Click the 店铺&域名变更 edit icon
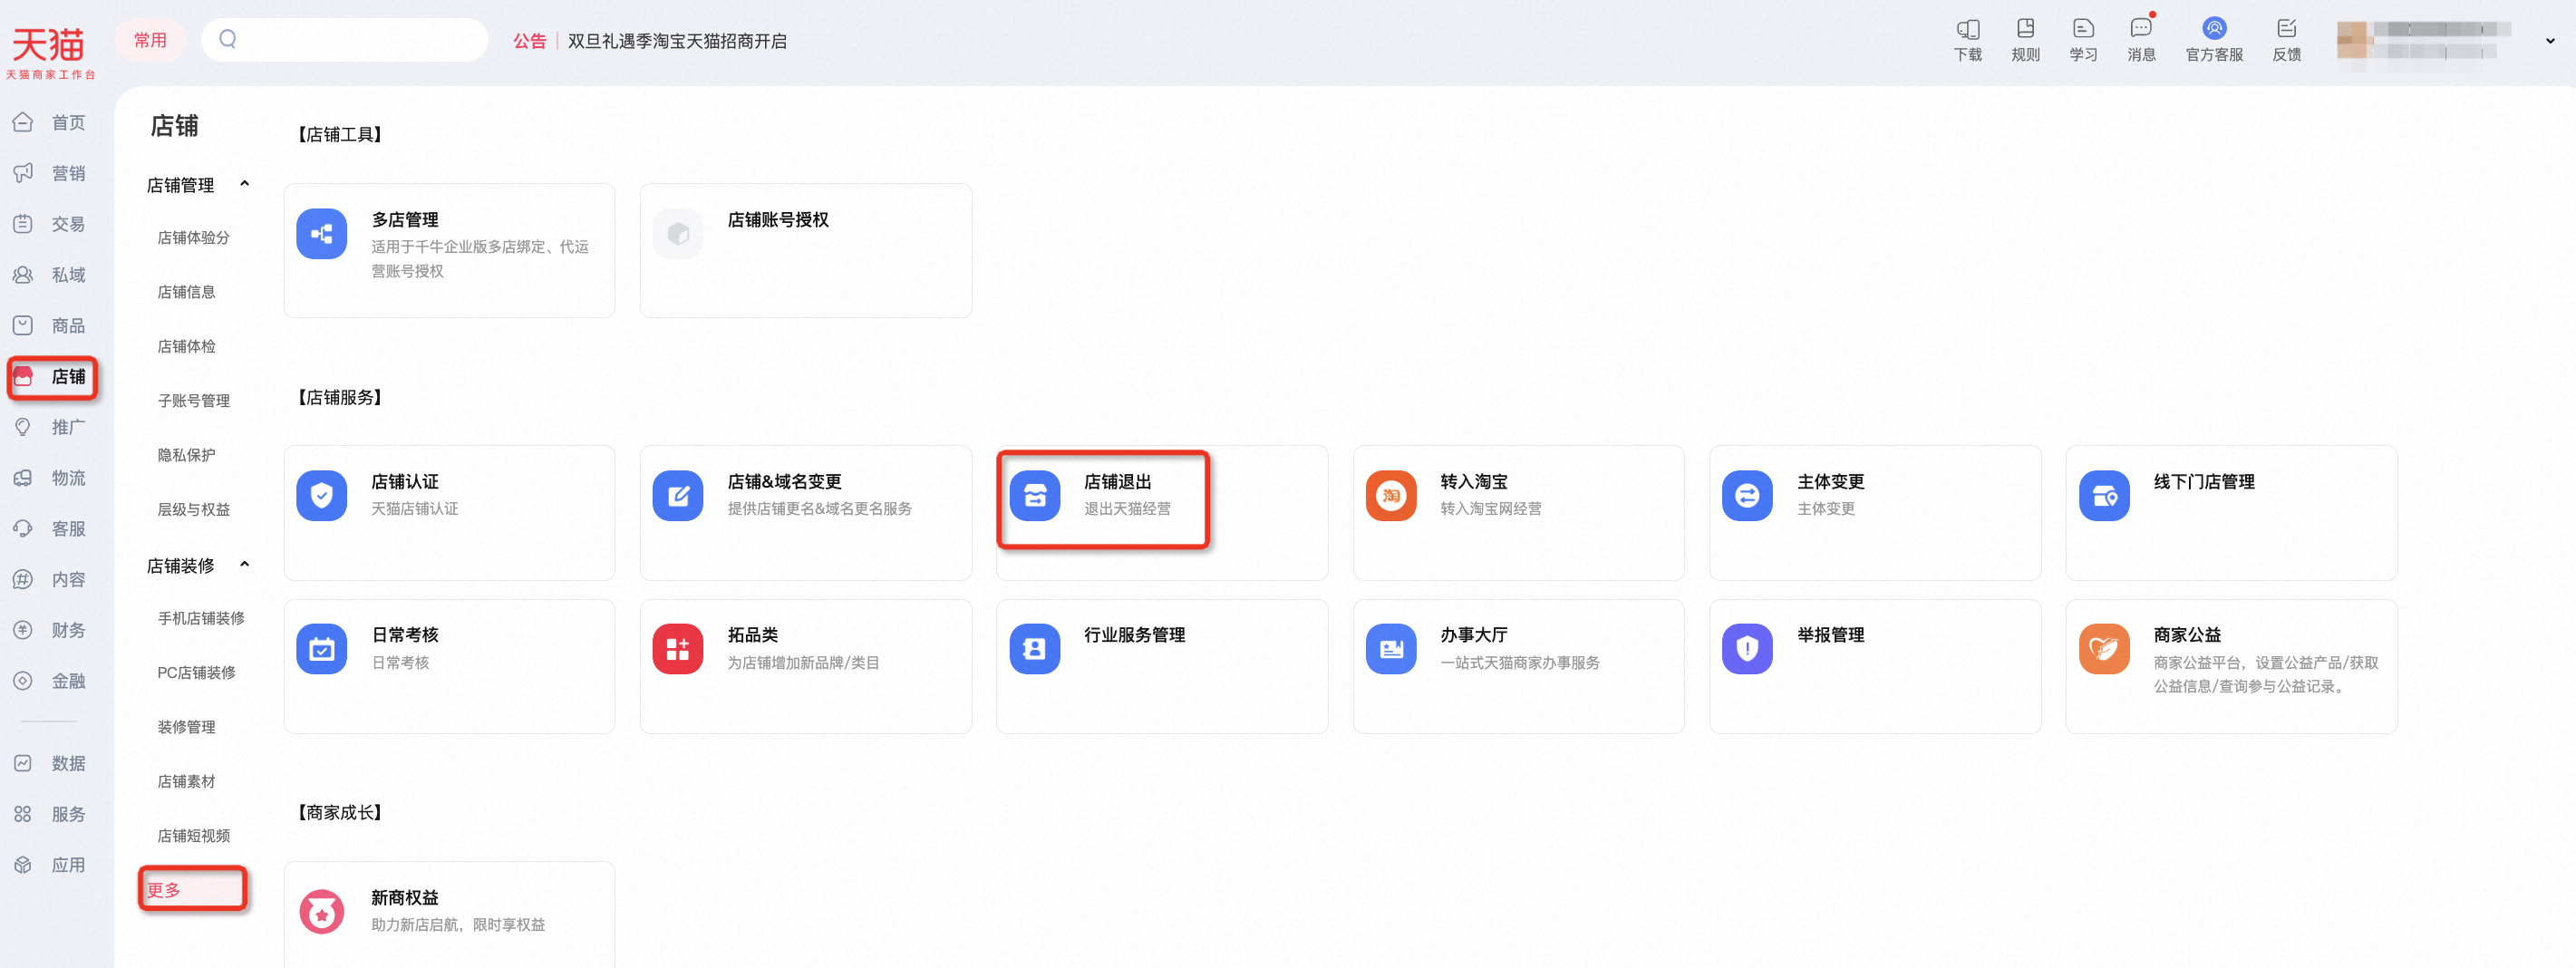This screenshot has width=2576, height=968. [678, 496]
